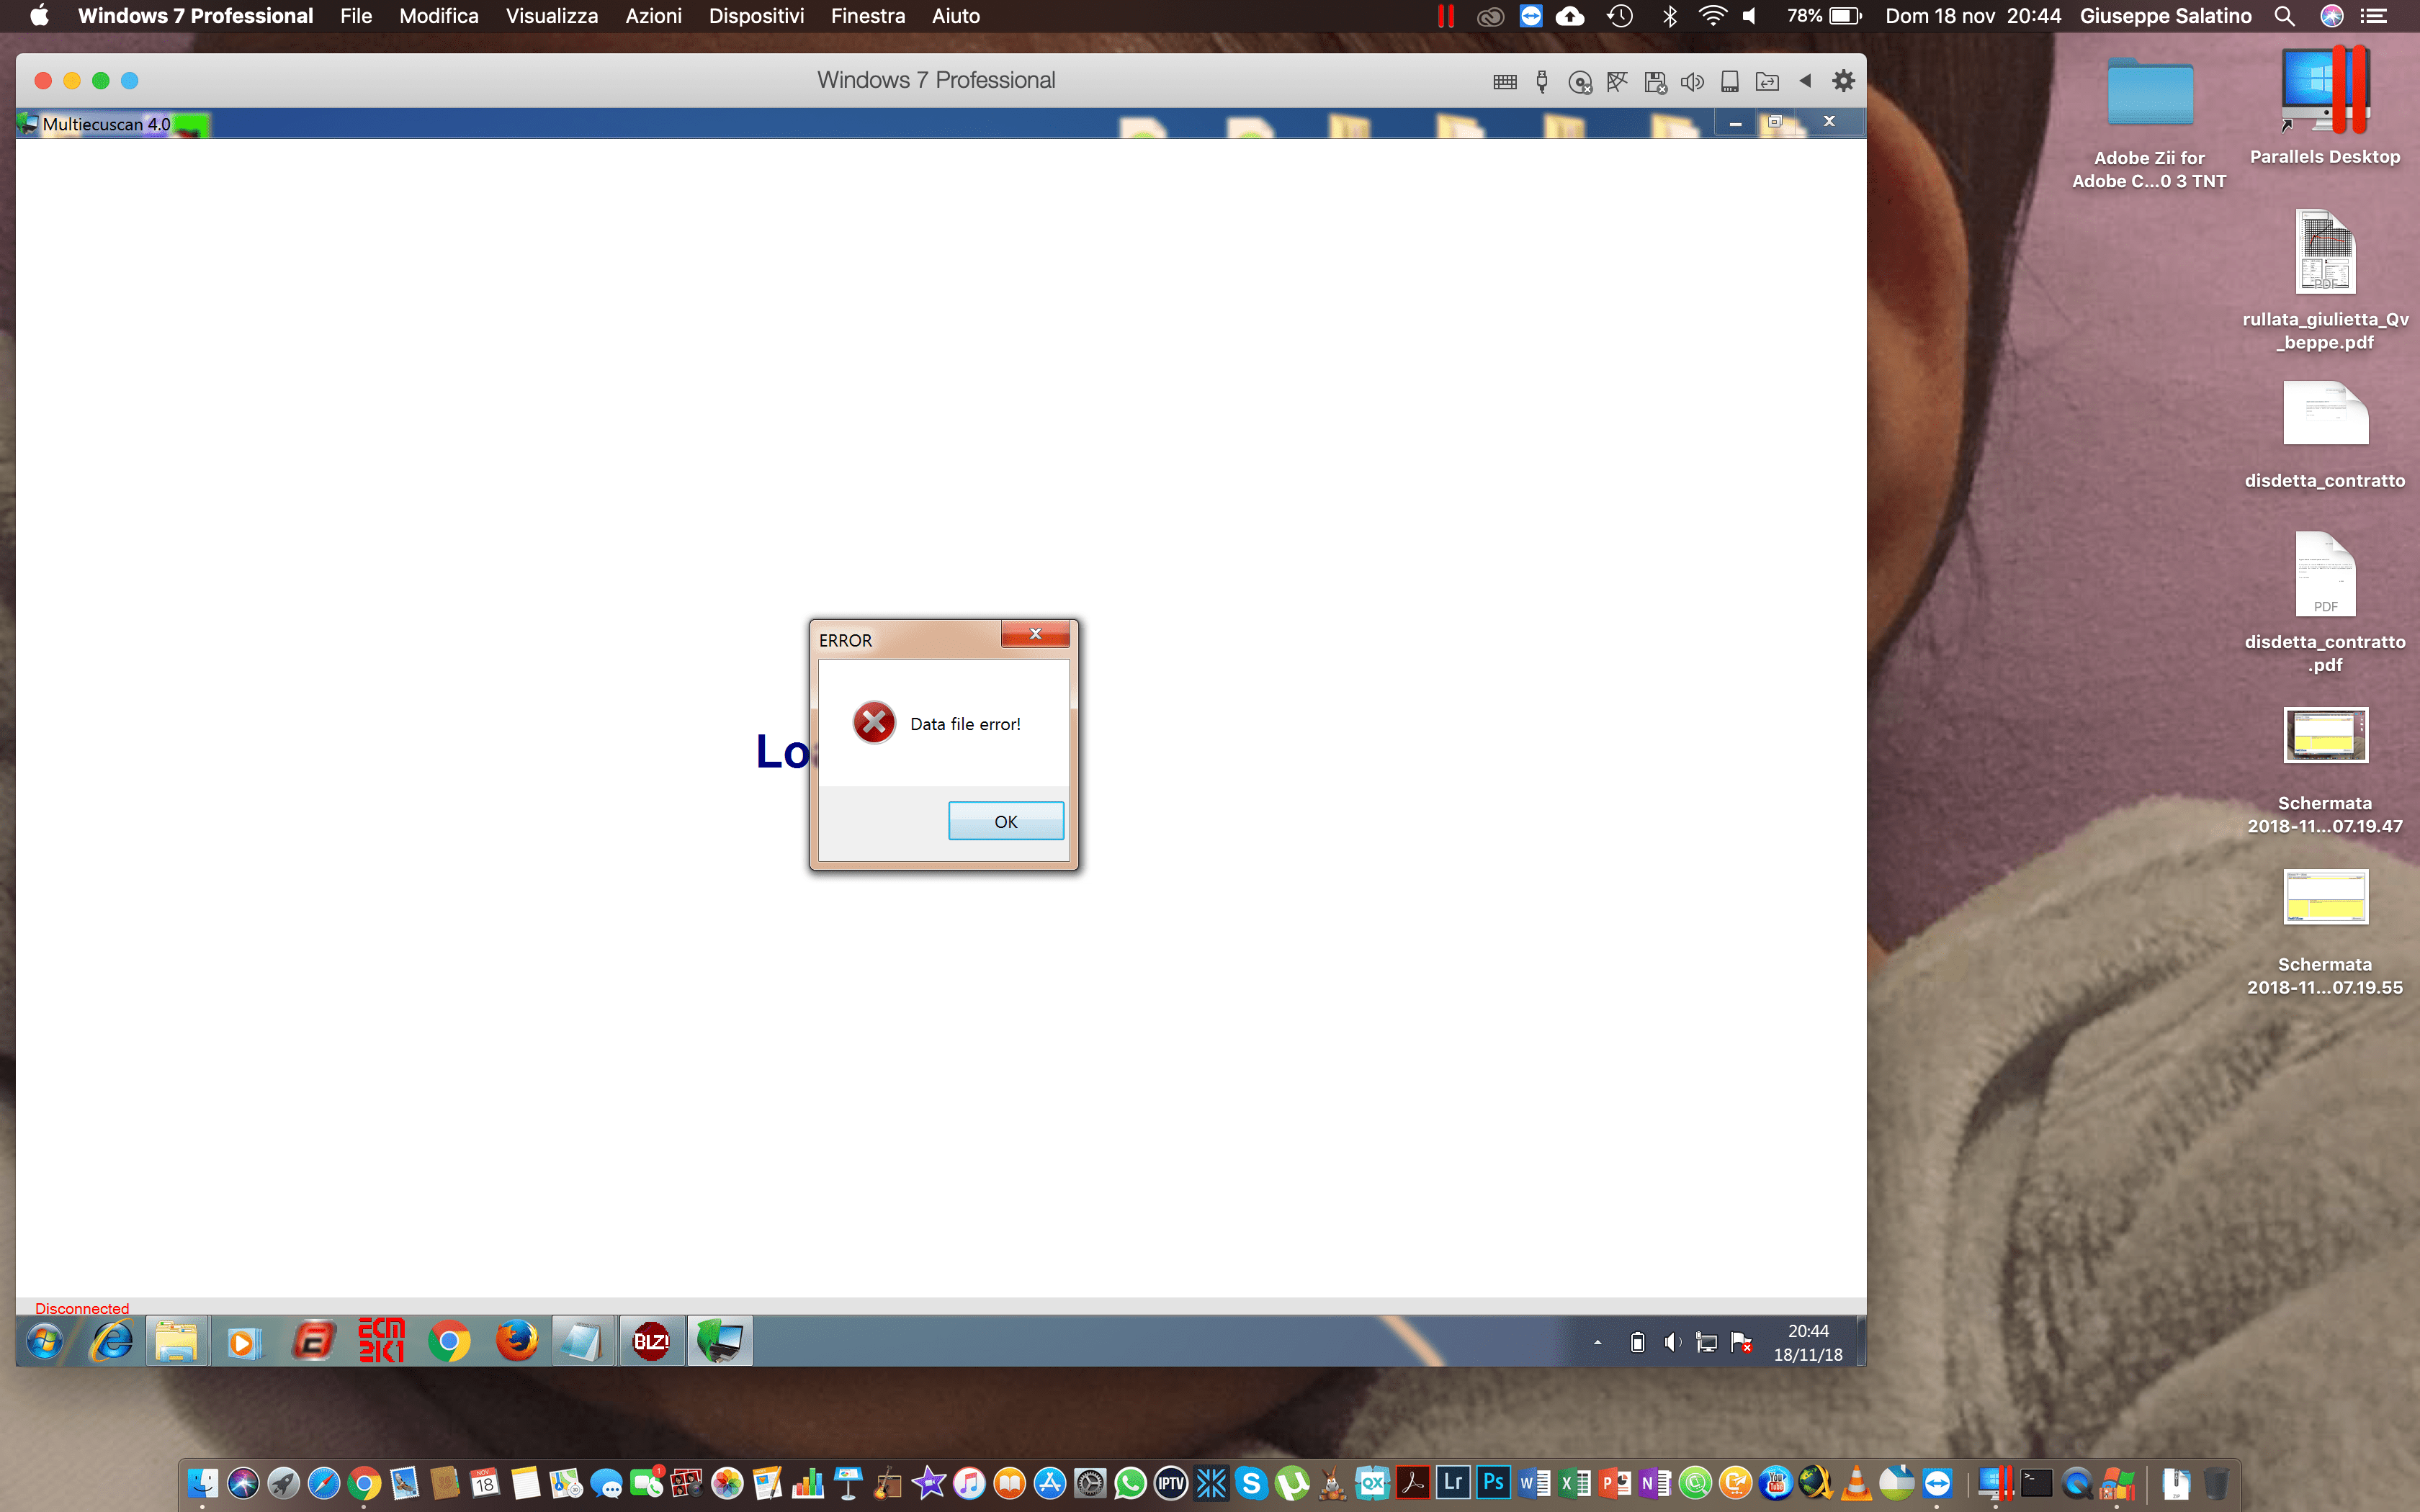Open the Apple menu

pos(39,16)
